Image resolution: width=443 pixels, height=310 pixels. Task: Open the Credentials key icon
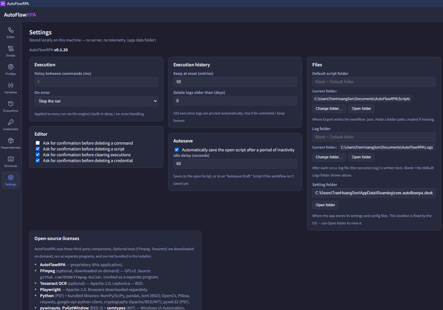pyautogui.click(x=11, y=122)
